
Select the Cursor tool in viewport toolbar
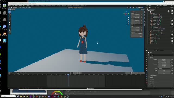click(x=10, y=14)
